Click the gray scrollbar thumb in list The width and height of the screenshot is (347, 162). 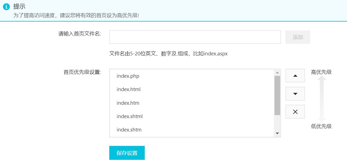277,95
